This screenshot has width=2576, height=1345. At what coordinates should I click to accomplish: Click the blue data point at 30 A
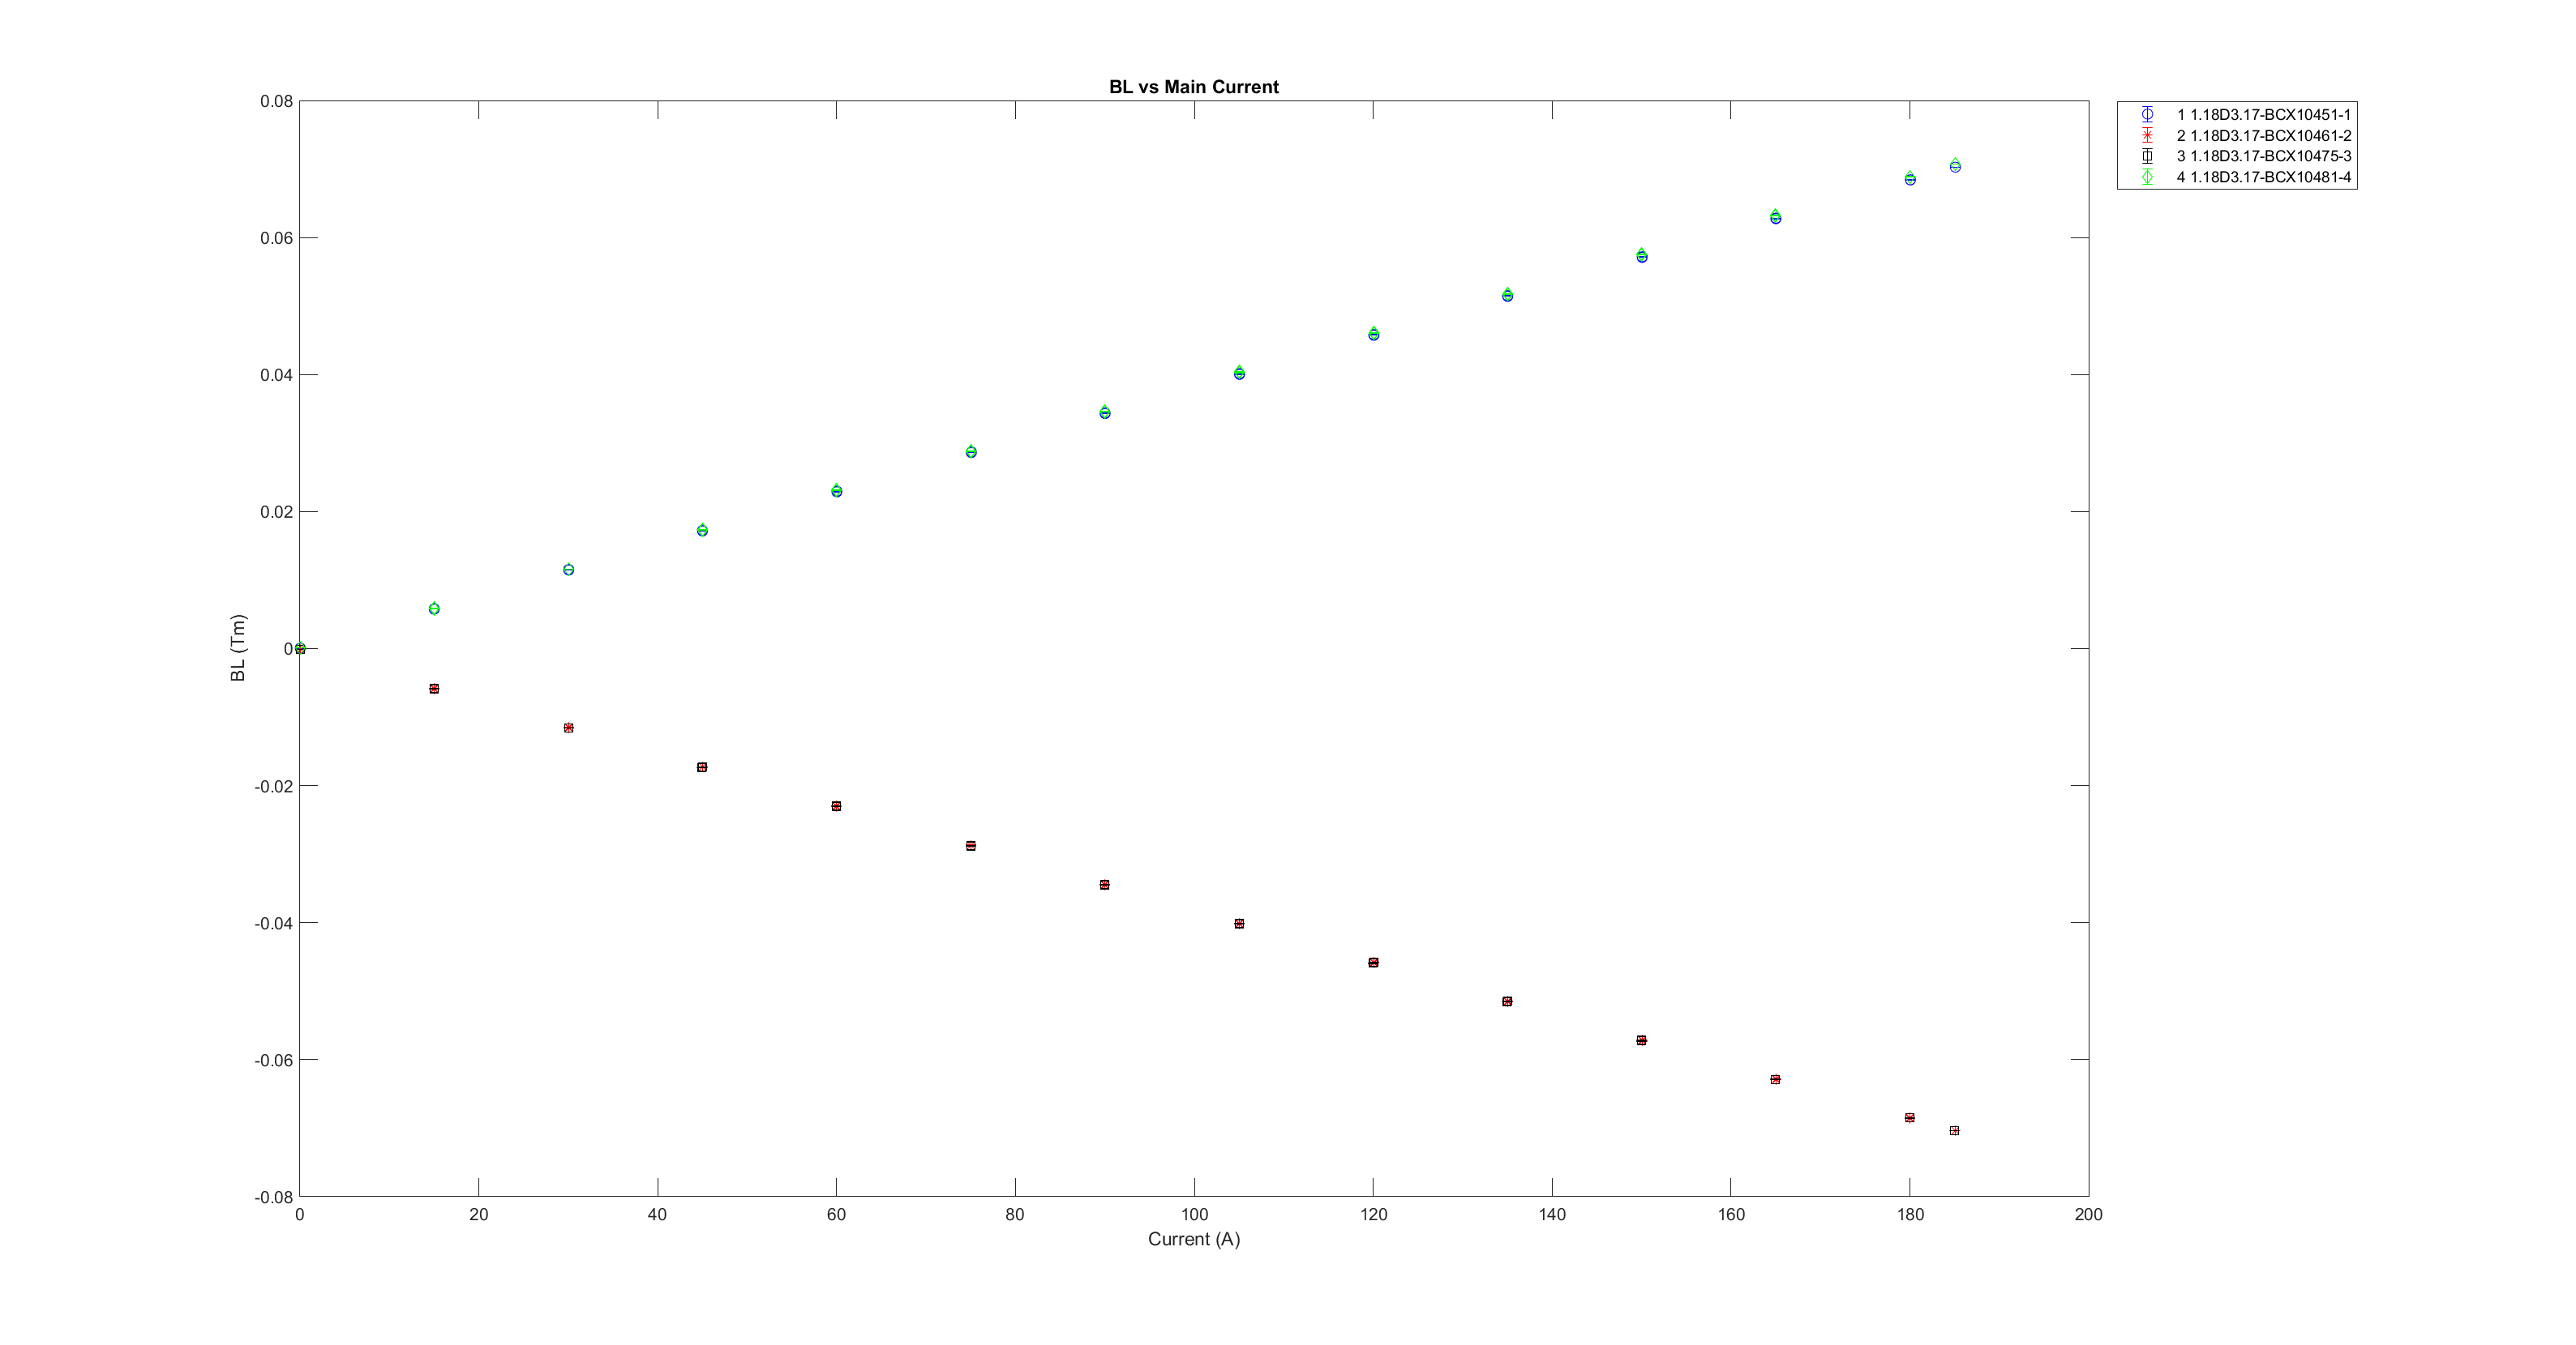[568, 570]
